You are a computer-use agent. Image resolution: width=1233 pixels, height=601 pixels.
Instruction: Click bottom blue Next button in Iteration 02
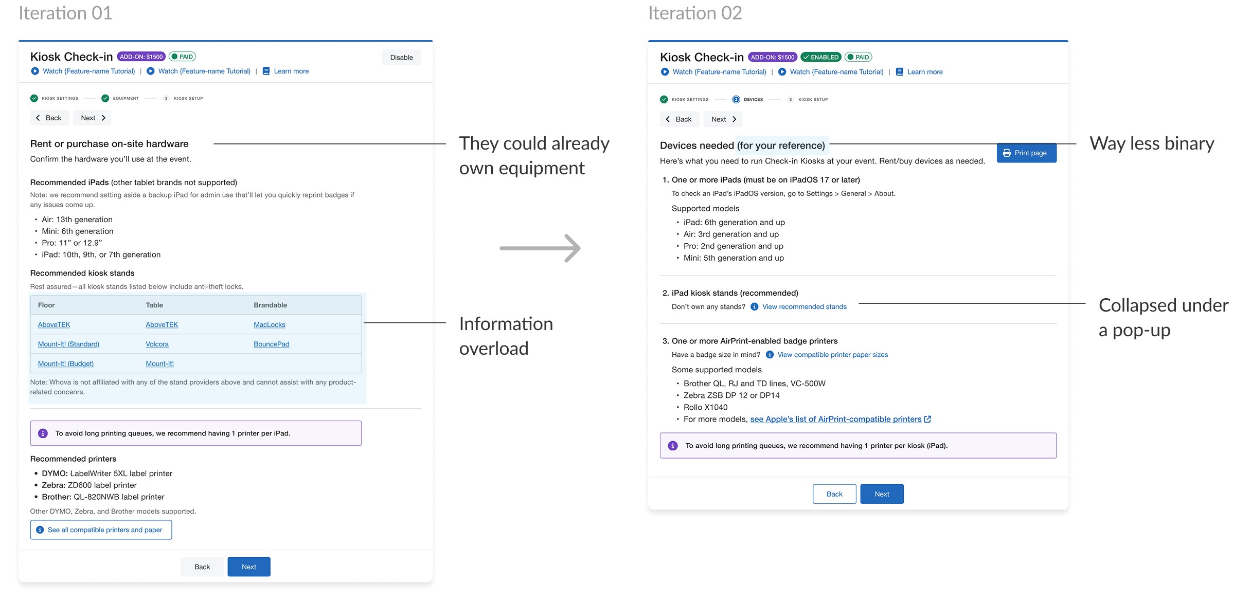click(x=881, y=494)
